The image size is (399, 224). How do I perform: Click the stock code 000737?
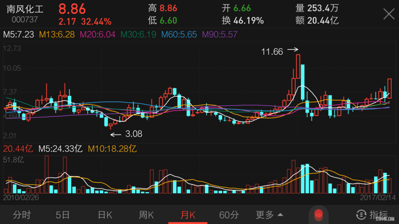(25, 20)
